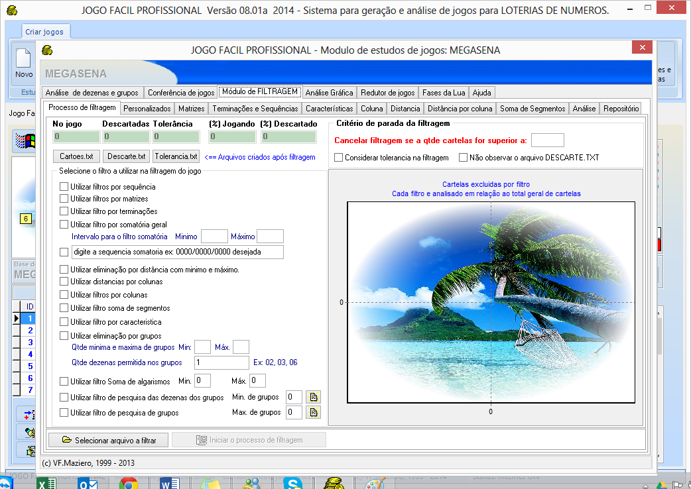Open the Terminações e Sequências tab

(x=255, y=108)
